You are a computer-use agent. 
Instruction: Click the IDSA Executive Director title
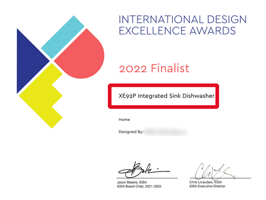tap(207, 186)
